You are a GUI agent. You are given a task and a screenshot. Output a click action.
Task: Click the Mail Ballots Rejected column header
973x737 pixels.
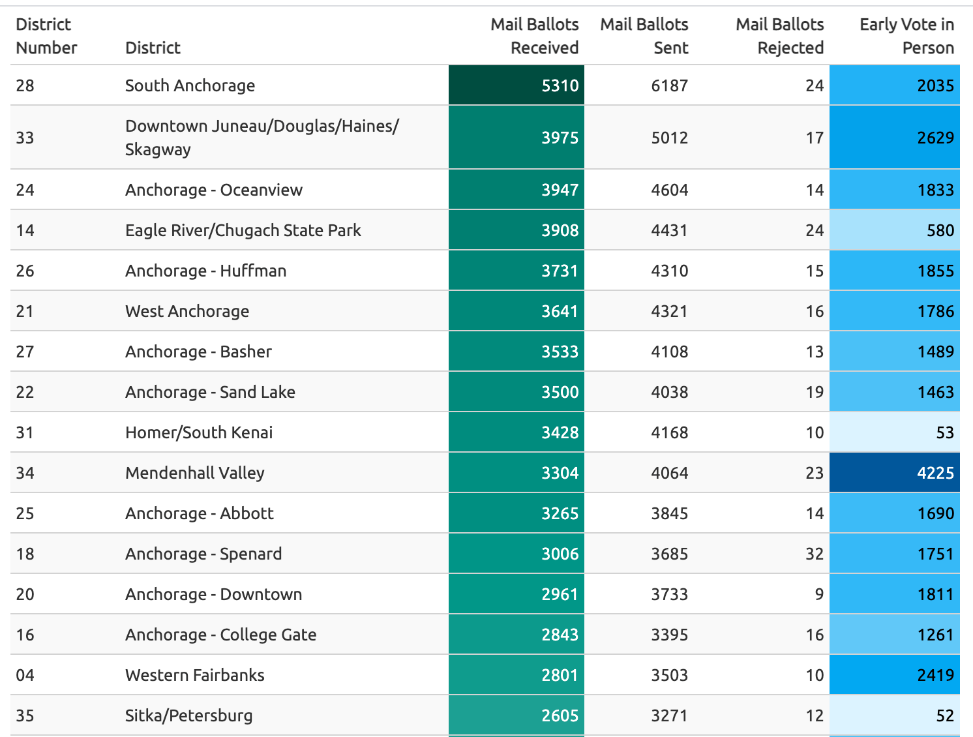pyautogui.click(x=780, y=36)
